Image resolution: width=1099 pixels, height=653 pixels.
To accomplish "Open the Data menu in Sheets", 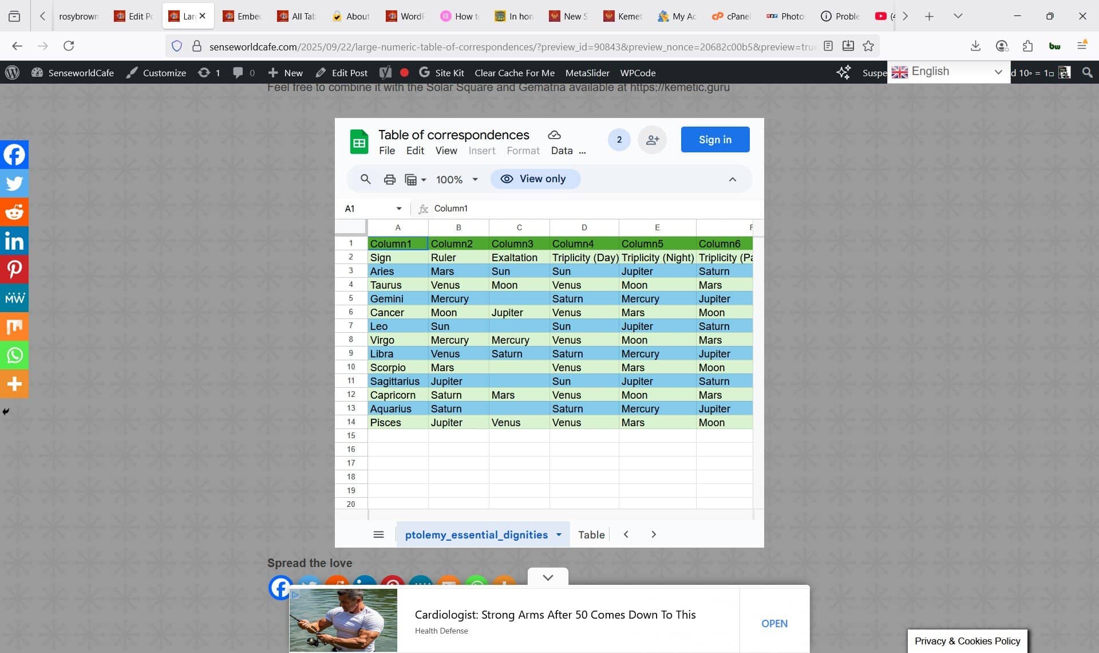I will point(561,151).
